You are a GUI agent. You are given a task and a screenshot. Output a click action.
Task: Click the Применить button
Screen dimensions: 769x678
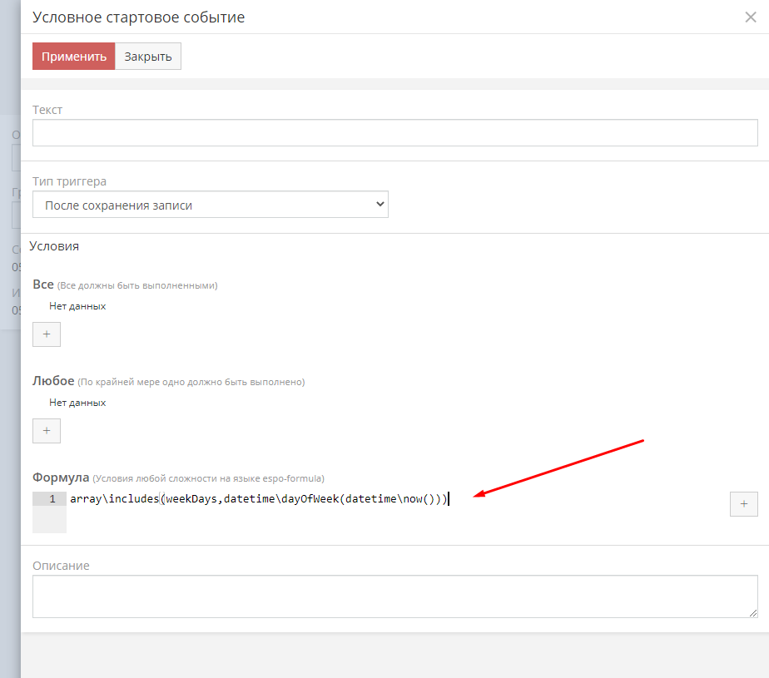click(73, 57)
